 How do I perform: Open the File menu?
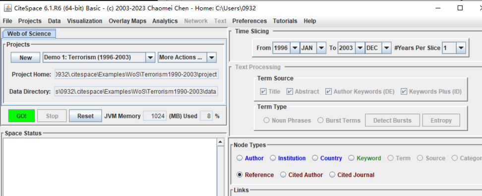[7, 21]
